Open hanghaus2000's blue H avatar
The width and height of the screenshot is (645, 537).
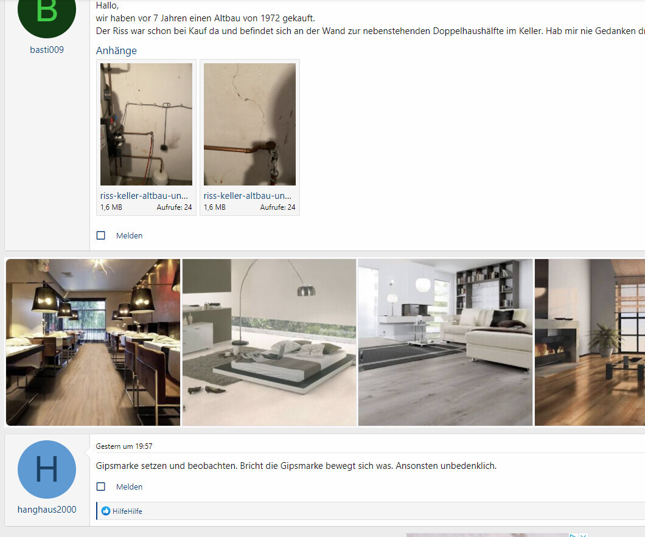click(47, 469)
